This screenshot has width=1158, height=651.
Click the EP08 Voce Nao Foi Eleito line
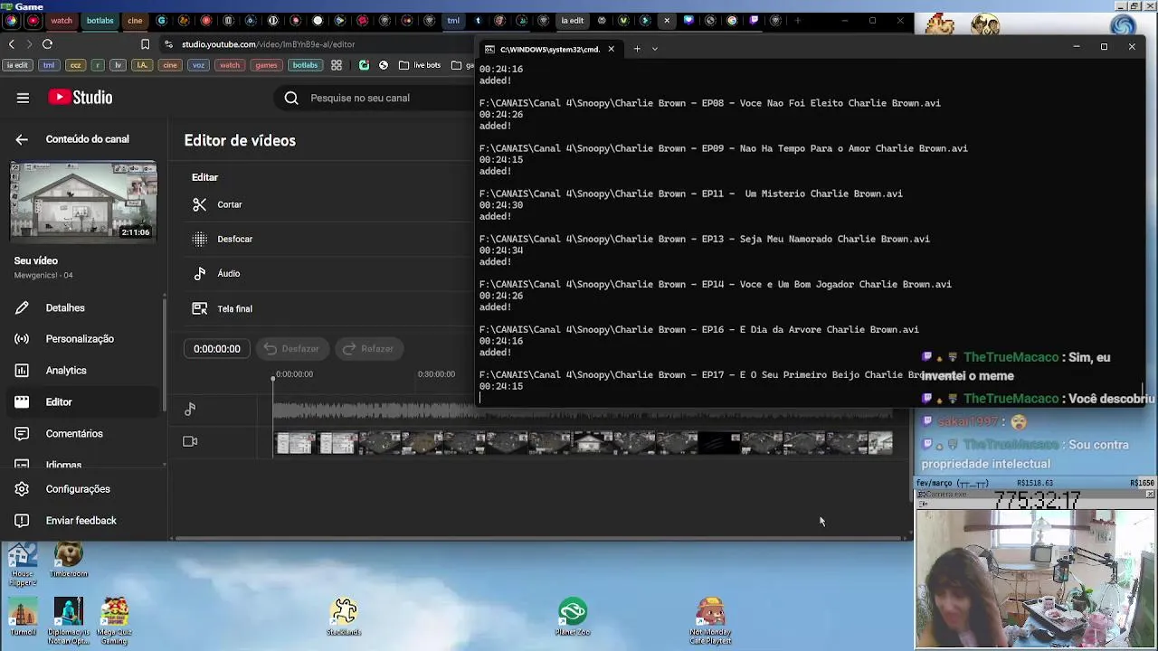click(710, 103)
